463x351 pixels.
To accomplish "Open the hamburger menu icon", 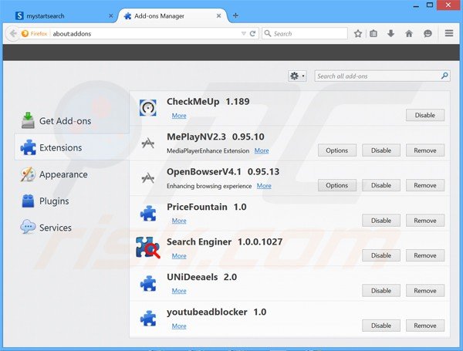I will [x=449, y=33].
